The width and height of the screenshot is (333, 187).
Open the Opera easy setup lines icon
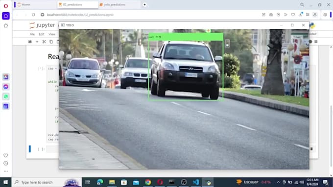click(308, 15)
